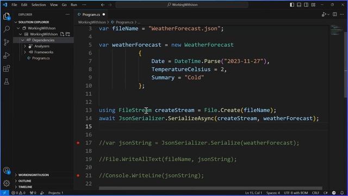
Task: Open Program.cs in the Solution Explorer tree
Action: pyautogui.click(x=41, y=58)
